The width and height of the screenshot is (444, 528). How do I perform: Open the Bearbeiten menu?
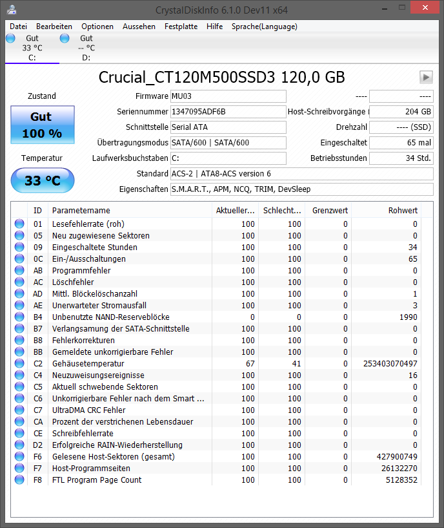click(x=54, y=26)
